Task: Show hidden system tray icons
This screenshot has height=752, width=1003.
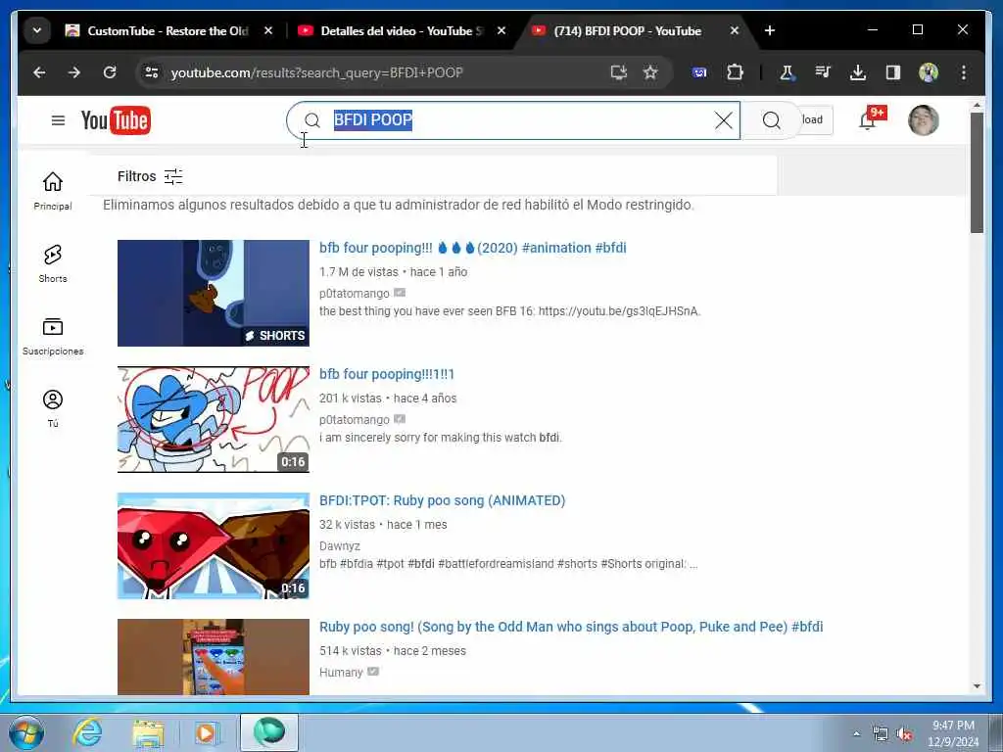Action: [x=856, y=733]
